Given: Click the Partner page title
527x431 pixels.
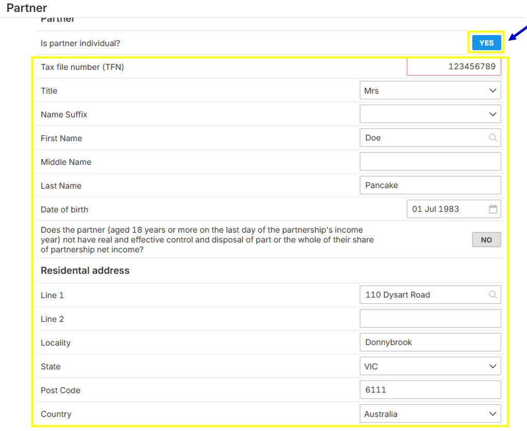Looking at the screenshot, I should (27, 8).
